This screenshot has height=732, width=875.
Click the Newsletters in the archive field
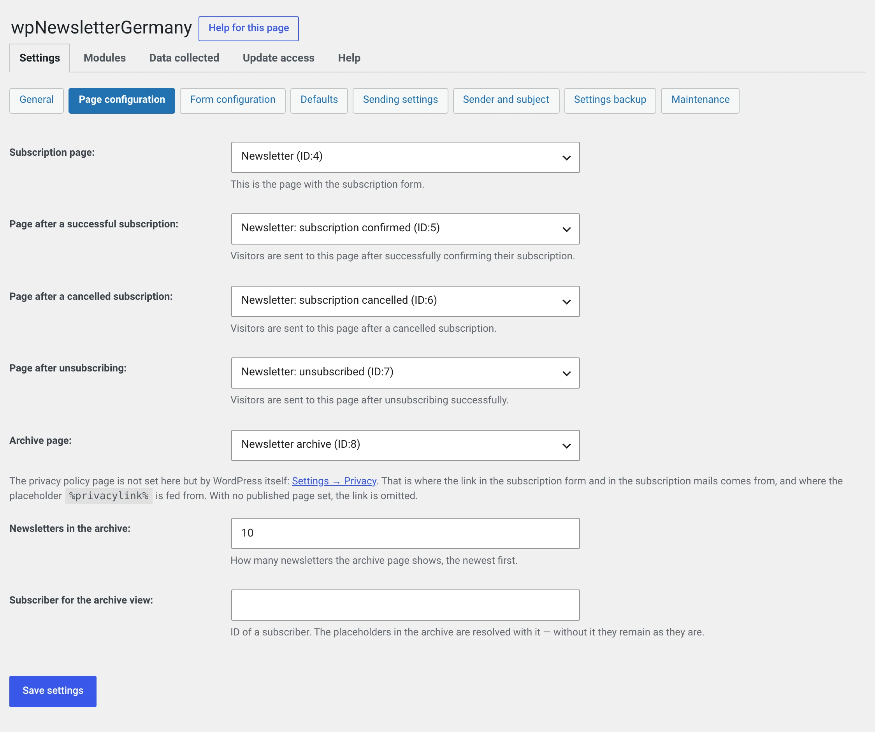coord(405,533)
